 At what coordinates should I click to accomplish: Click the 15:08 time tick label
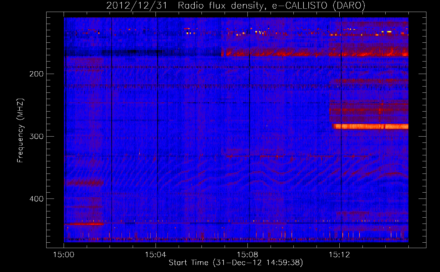[x=247, y=255]
